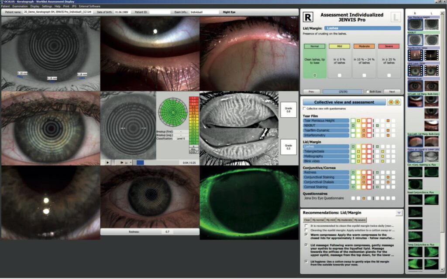447x279 pixels.
Task: Click the upper lid Grade 0.8 box
Action: [x=288, y=109]
